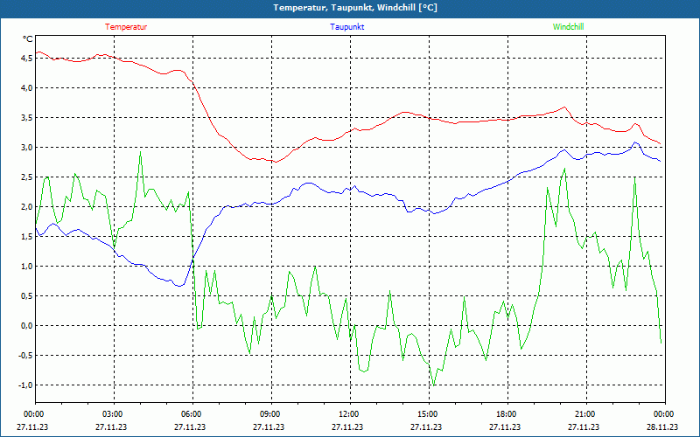Click the 3,5 y-axis value

pyautogui.click(x=27, y=118)
